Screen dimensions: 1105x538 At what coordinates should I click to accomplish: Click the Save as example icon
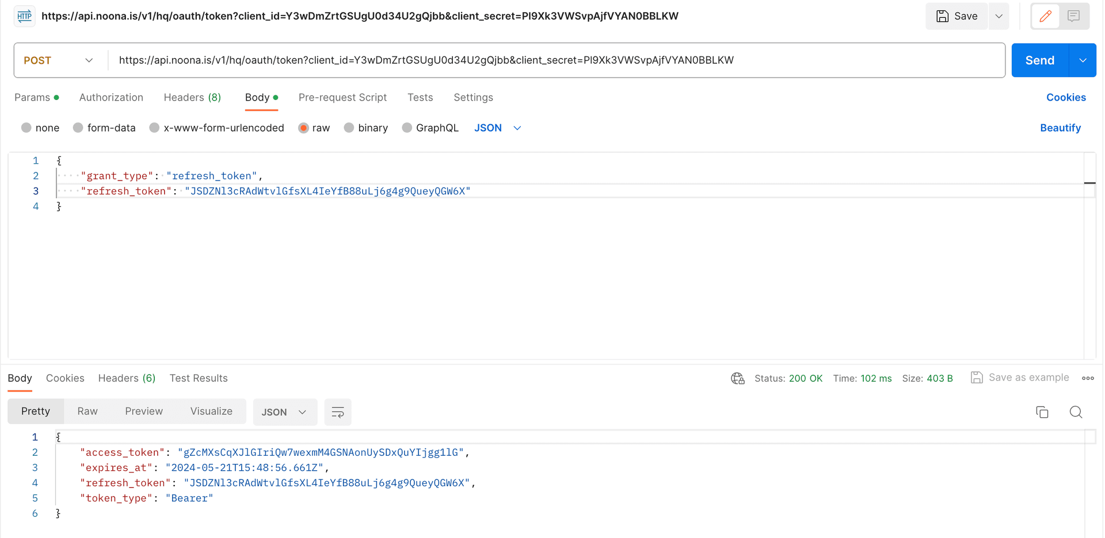pos(977,378)
